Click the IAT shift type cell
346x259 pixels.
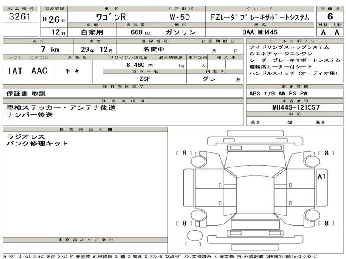pyautogui.click(x=16, y=71)
